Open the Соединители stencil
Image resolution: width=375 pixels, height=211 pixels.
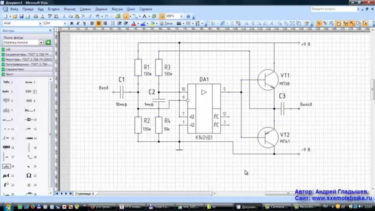(26, 69)
